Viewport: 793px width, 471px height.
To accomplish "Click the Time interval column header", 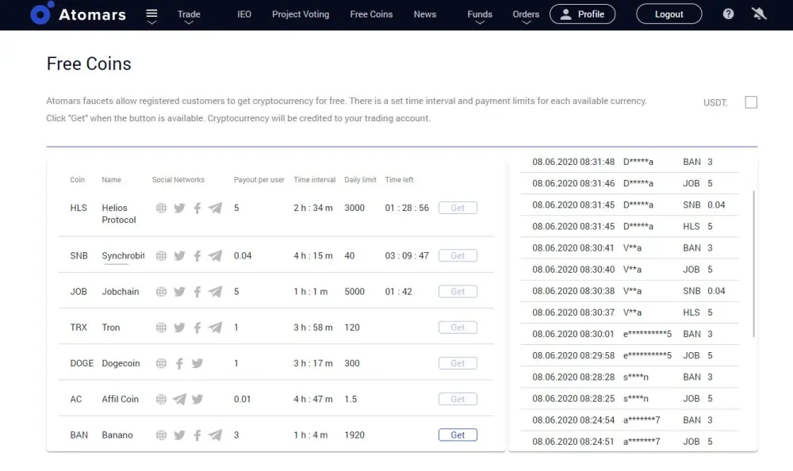I will coord(315,179).
